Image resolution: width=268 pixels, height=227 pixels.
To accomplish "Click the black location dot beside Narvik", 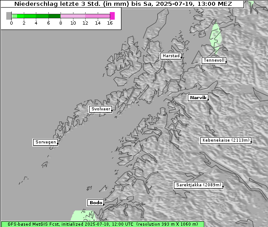I will (x=208, y=99).
